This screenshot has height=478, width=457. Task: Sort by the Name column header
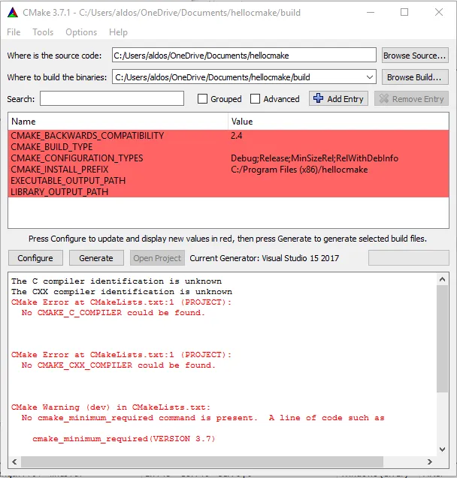(x=118, y=122)
